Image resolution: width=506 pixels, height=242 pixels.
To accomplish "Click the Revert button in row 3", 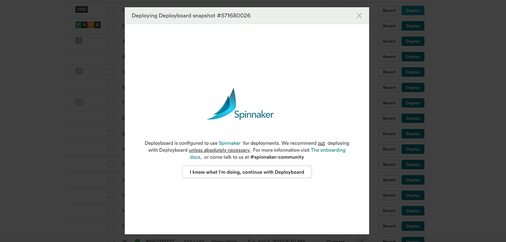I will (389, 41).
